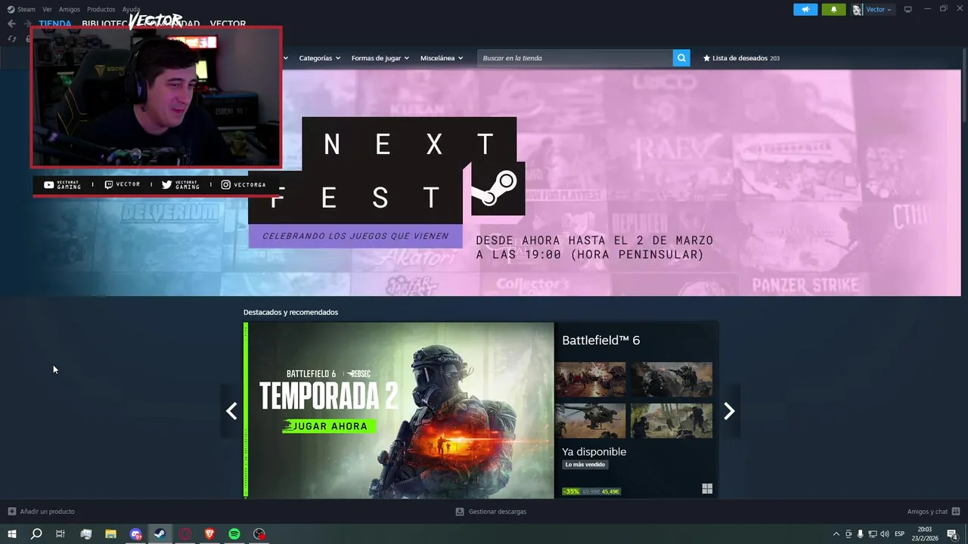Open the green notifications bell
The height and width of the screenshot is (544, 968).
(x=833, y=9)
